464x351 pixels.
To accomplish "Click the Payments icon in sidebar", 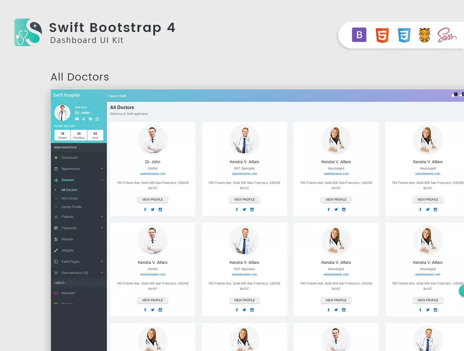I will click(x=56, y=228).
